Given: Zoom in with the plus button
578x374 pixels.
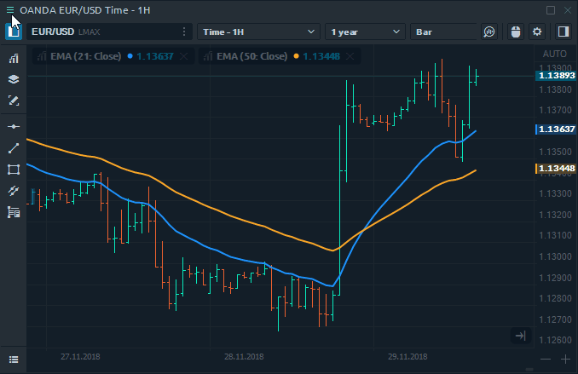Looking at the screenshot, I should 565,359.
